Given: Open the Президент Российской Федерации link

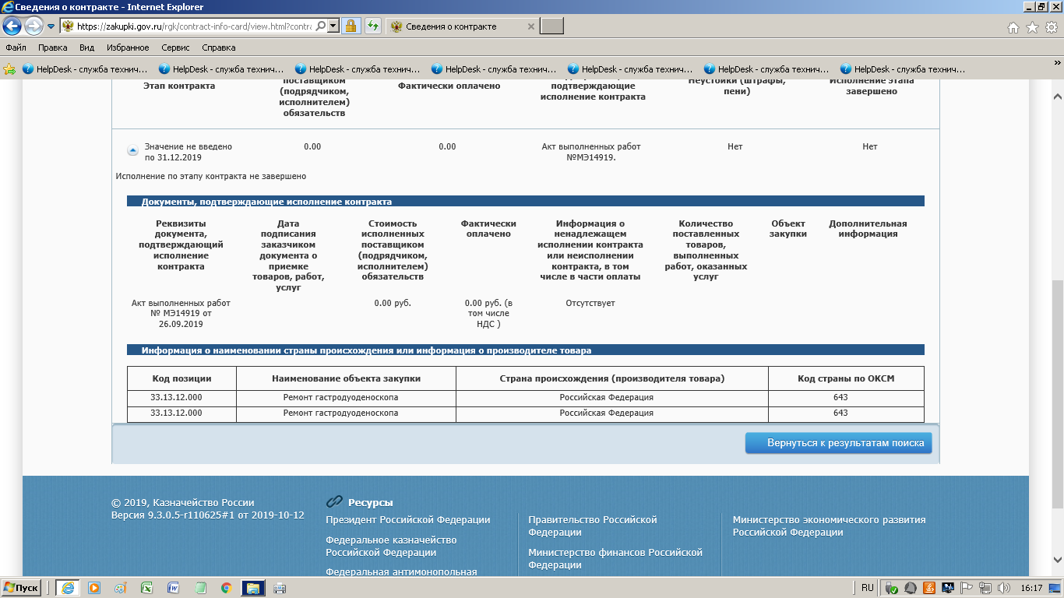Looking at the screenshot, I should [408, 520].
